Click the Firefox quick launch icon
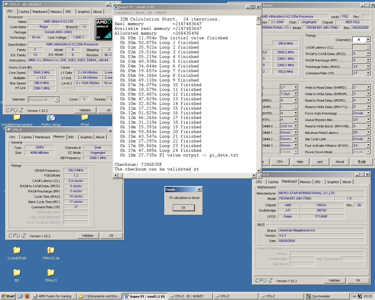This screenshot has height=300, width=375. point(27,296)
